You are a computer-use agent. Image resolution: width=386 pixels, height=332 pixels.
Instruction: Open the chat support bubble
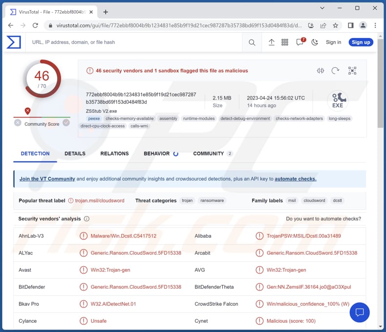pos(360,312)
